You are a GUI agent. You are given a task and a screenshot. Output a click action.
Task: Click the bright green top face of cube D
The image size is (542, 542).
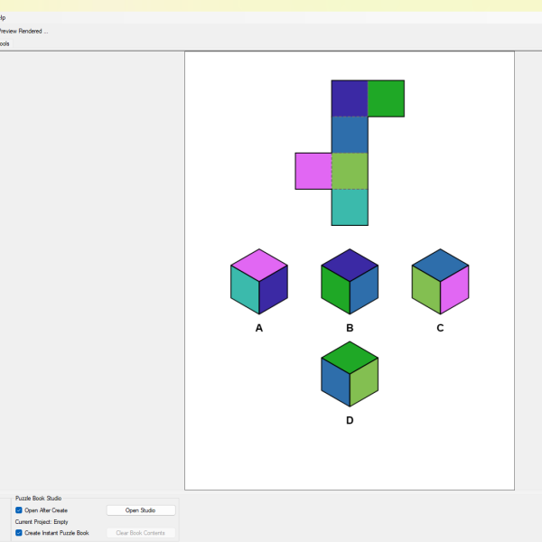350,358
